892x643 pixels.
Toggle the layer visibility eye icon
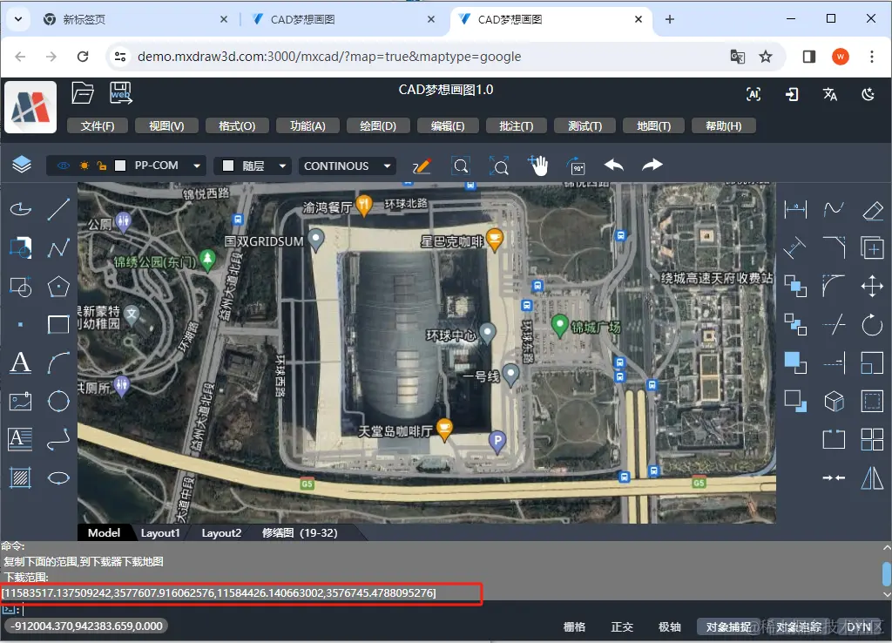[x=64, y=166]
